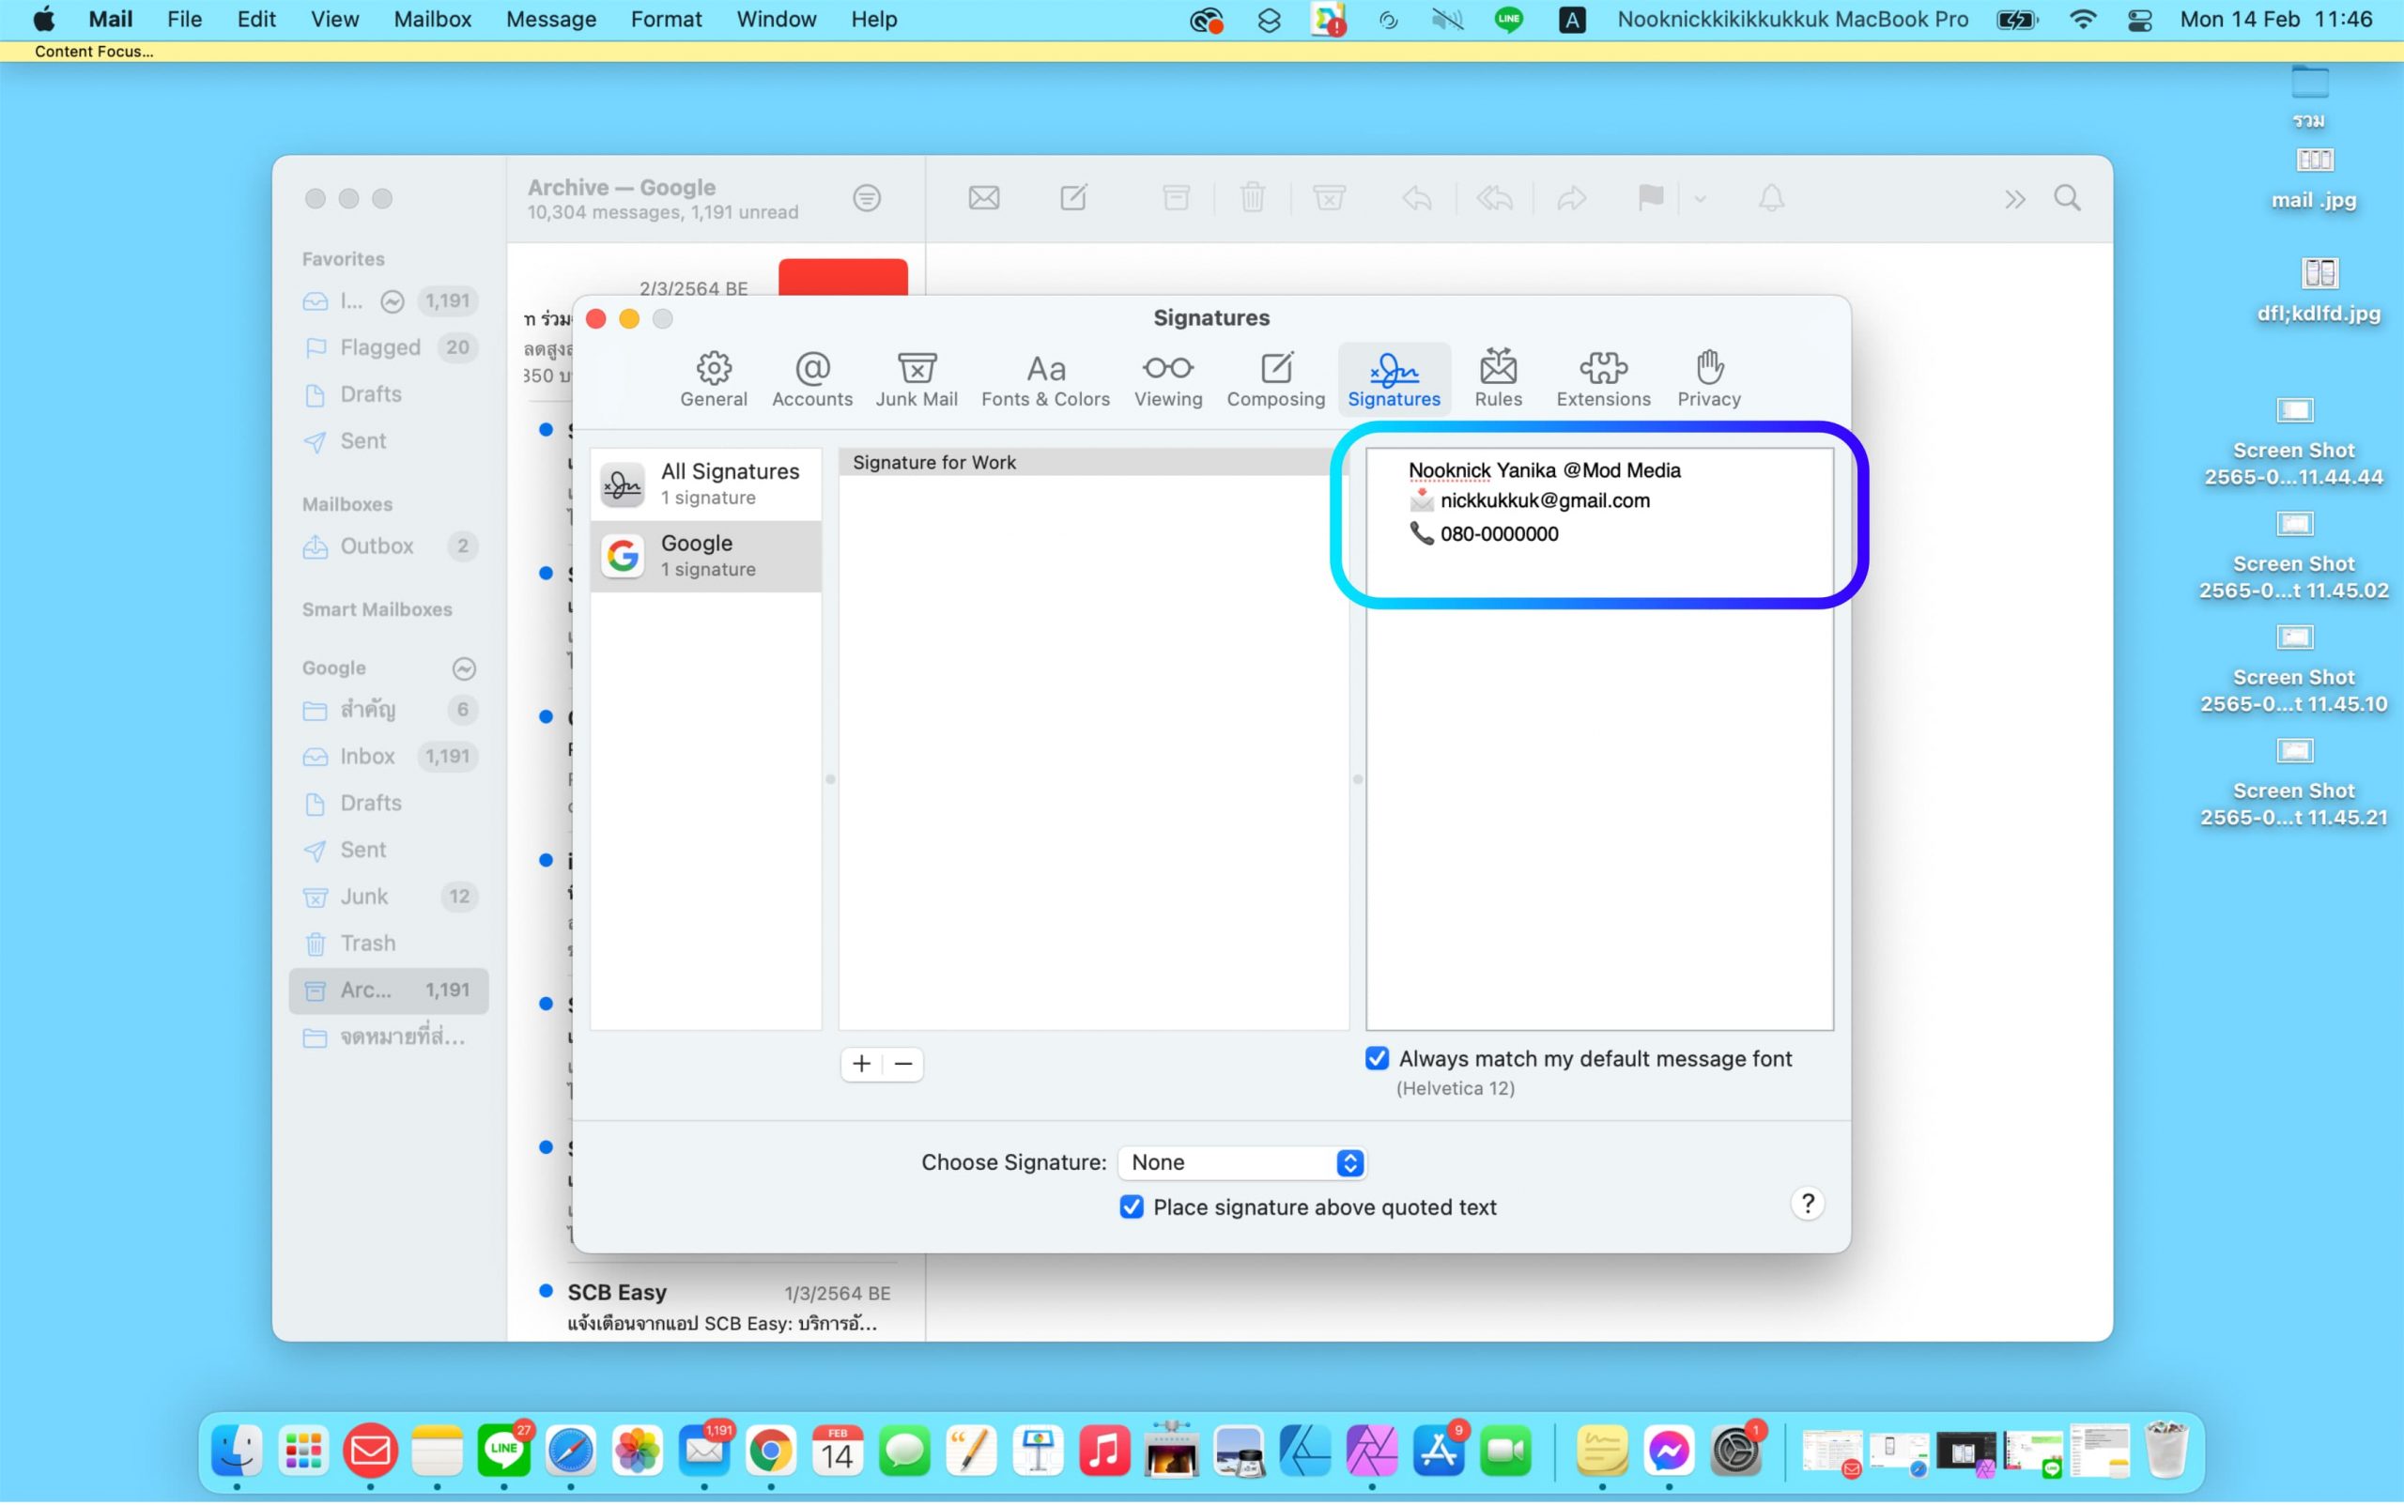Click the search magnifier in Mail toolbar
Image resolution: width=2404 pixels, height=1505 pixels.
coord(2067,198)
